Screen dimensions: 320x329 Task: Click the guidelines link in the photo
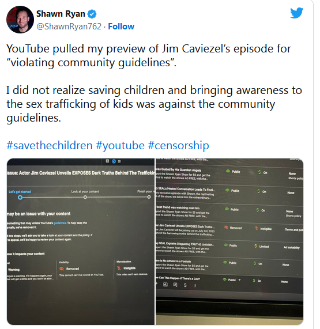pyautogui.click(x=60, y=223)
